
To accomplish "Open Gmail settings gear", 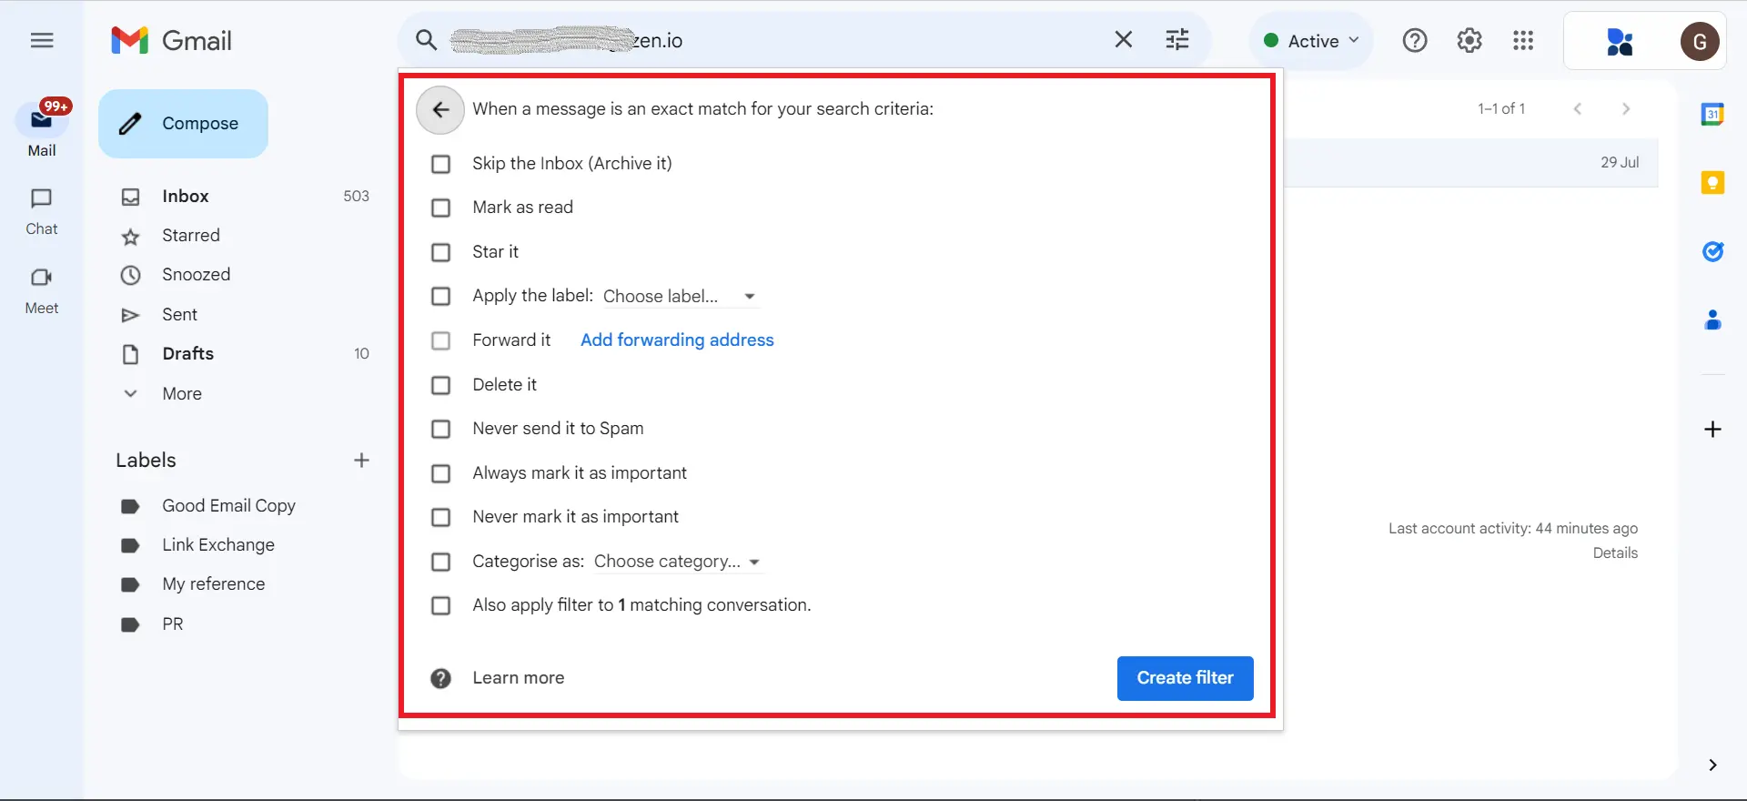I will coord(1469,40).
